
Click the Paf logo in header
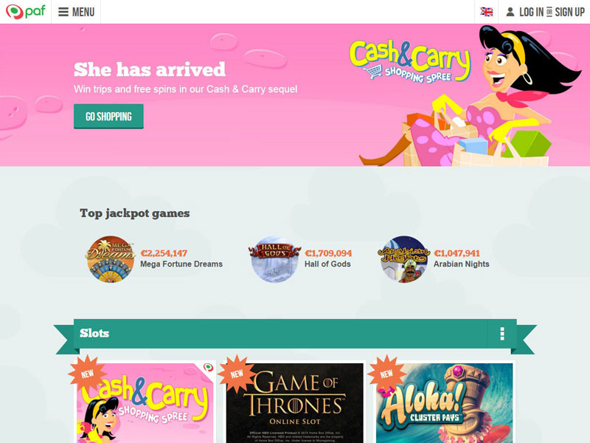[x=25, y=12]
